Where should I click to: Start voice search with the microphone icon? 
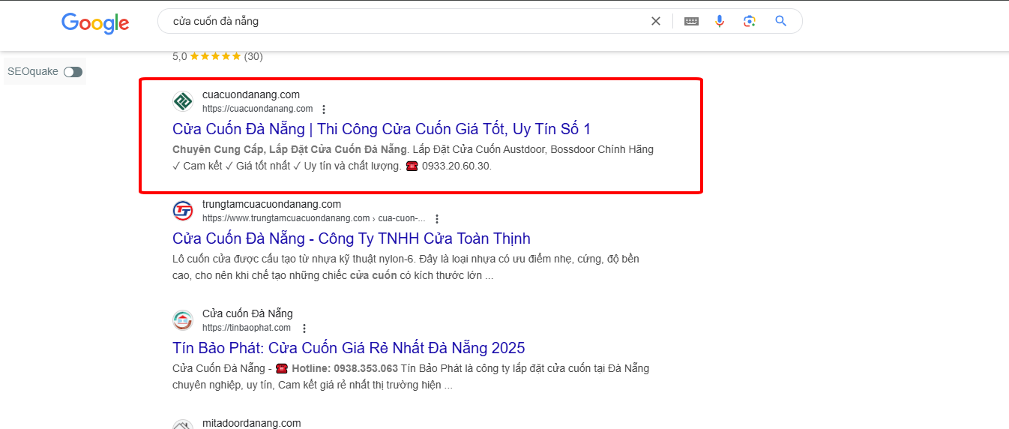[x=720, y=21]
